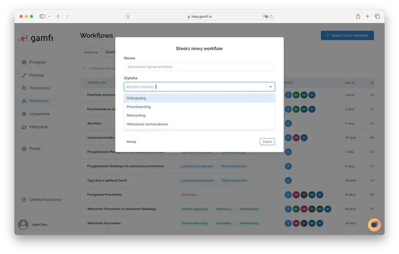This screenshot has height=254, width=399.
Task: Click the Safari share icon
Action: (358, 16)
